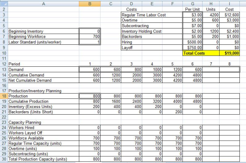Click the Labor Standard value cell 1
This screenshot has width=246, height=163.
coord(90,42)
